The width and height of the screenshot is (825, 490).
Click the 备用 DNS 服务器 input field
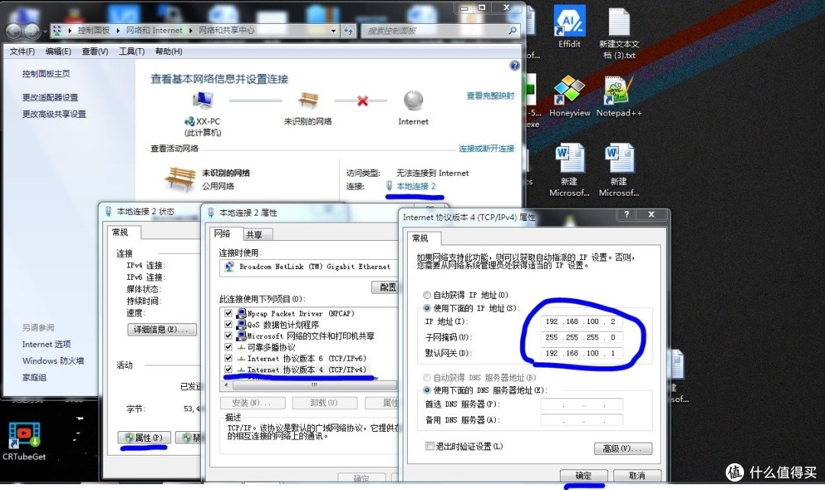581,420
